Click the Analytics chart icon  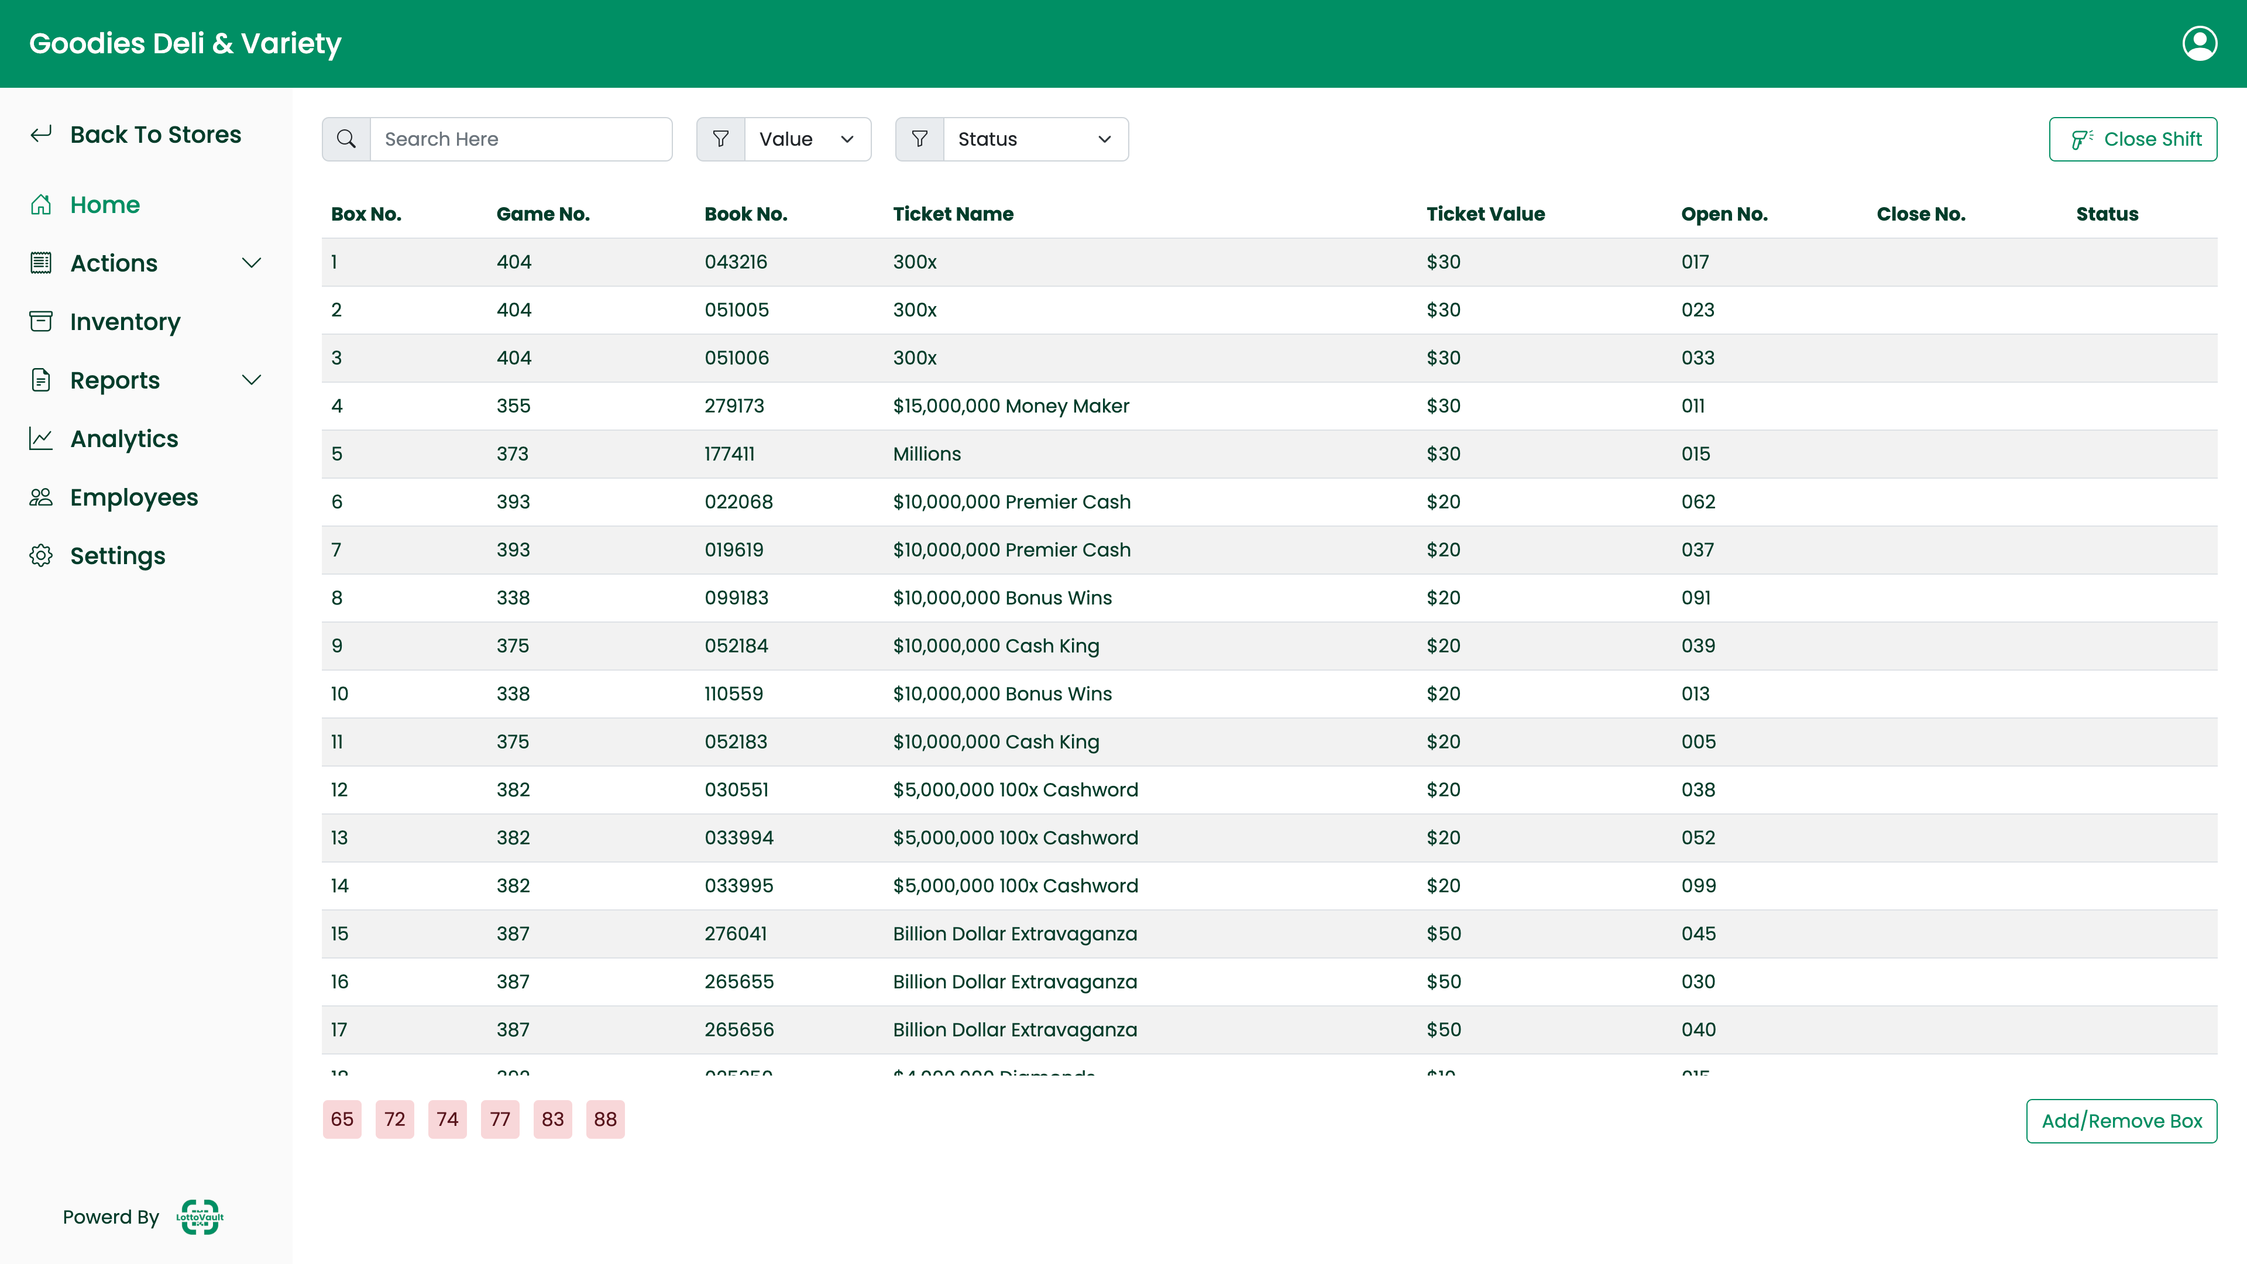click(x=41, y=439)
